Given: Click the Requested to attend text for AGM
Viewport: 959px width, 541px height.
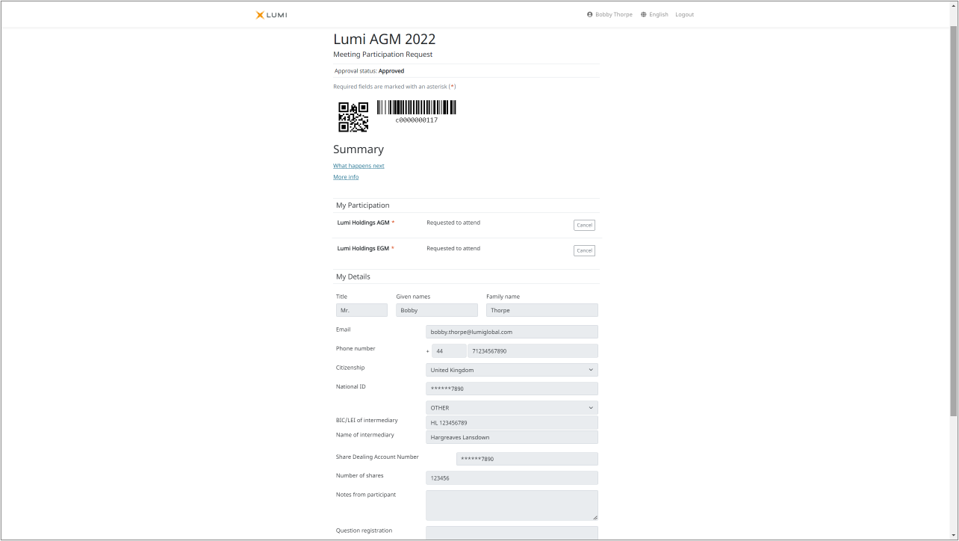Looking at the screenshot, I should 453,223.
